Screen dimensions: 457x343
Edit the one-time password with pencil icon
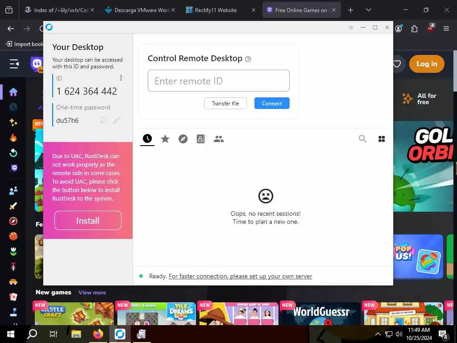tap(116, 120)
